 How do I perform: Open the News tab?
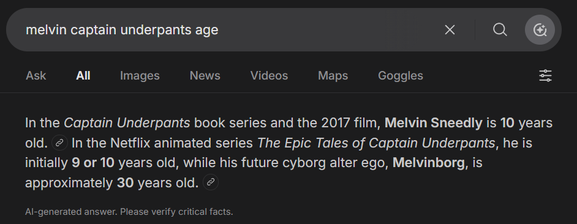point(205,76)
